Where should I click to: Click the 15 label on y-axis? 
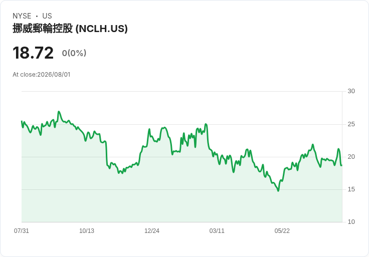[x=351, y=189]
